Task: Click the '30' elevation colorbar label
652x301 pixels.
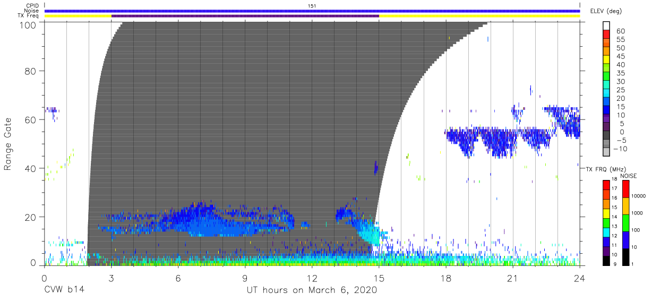Action: click(620, 82)
